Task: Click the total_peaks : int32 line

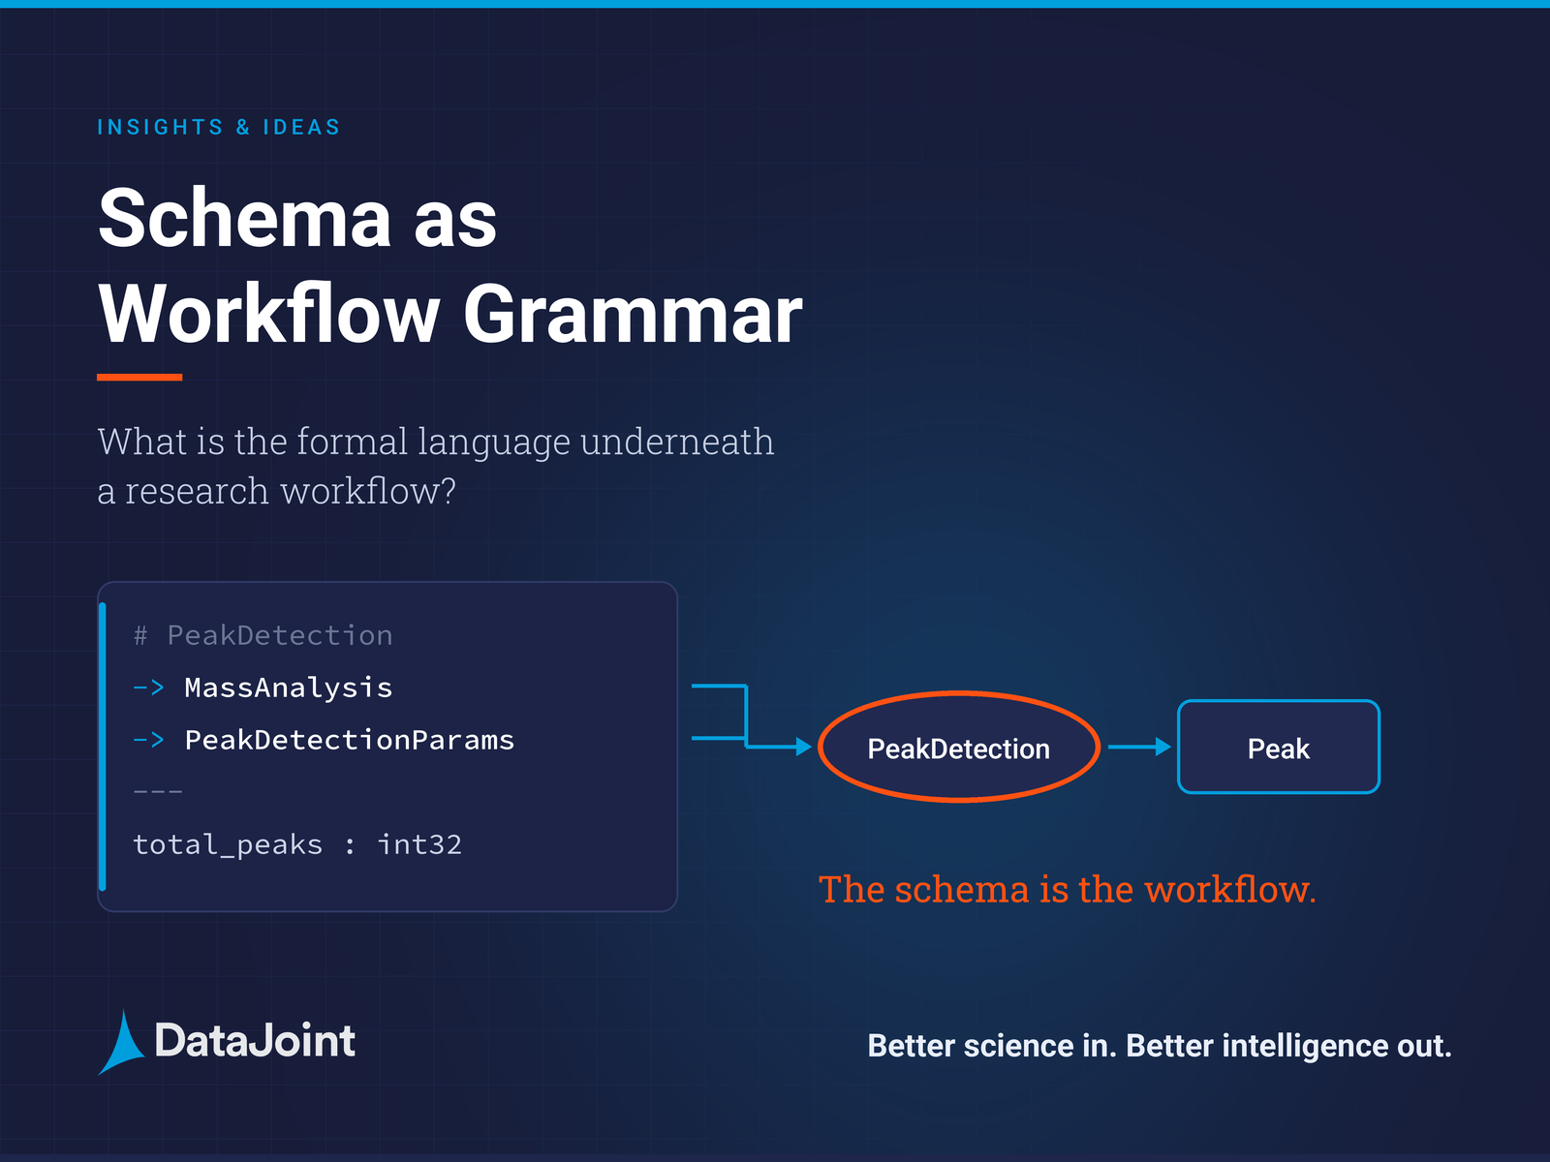Action: pyautogui.click(x=297, y=844)
